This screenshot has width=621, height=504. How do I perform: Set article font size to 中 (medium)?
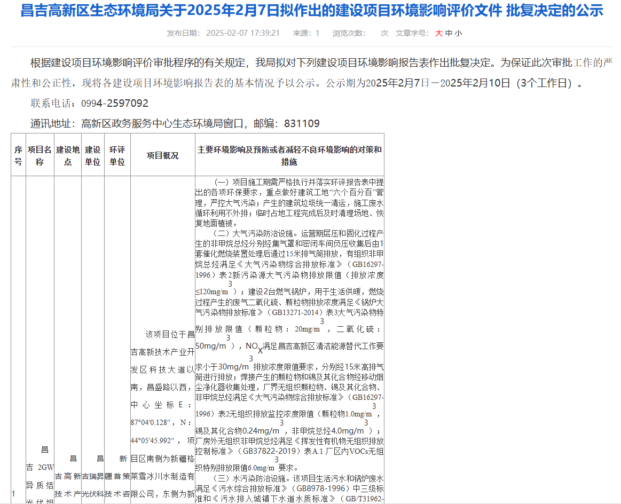(449, 33)
